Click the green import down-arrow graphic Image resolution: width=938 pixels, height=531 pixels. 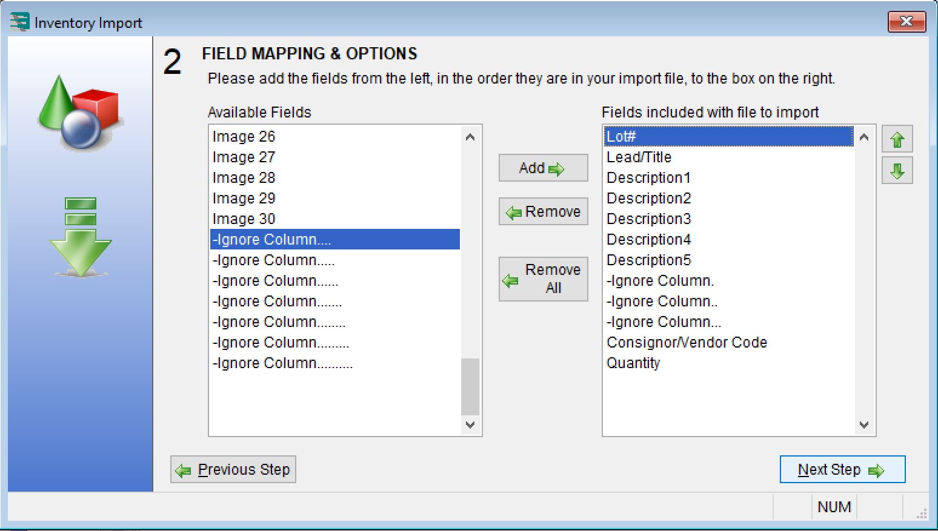tap(80, 237)
